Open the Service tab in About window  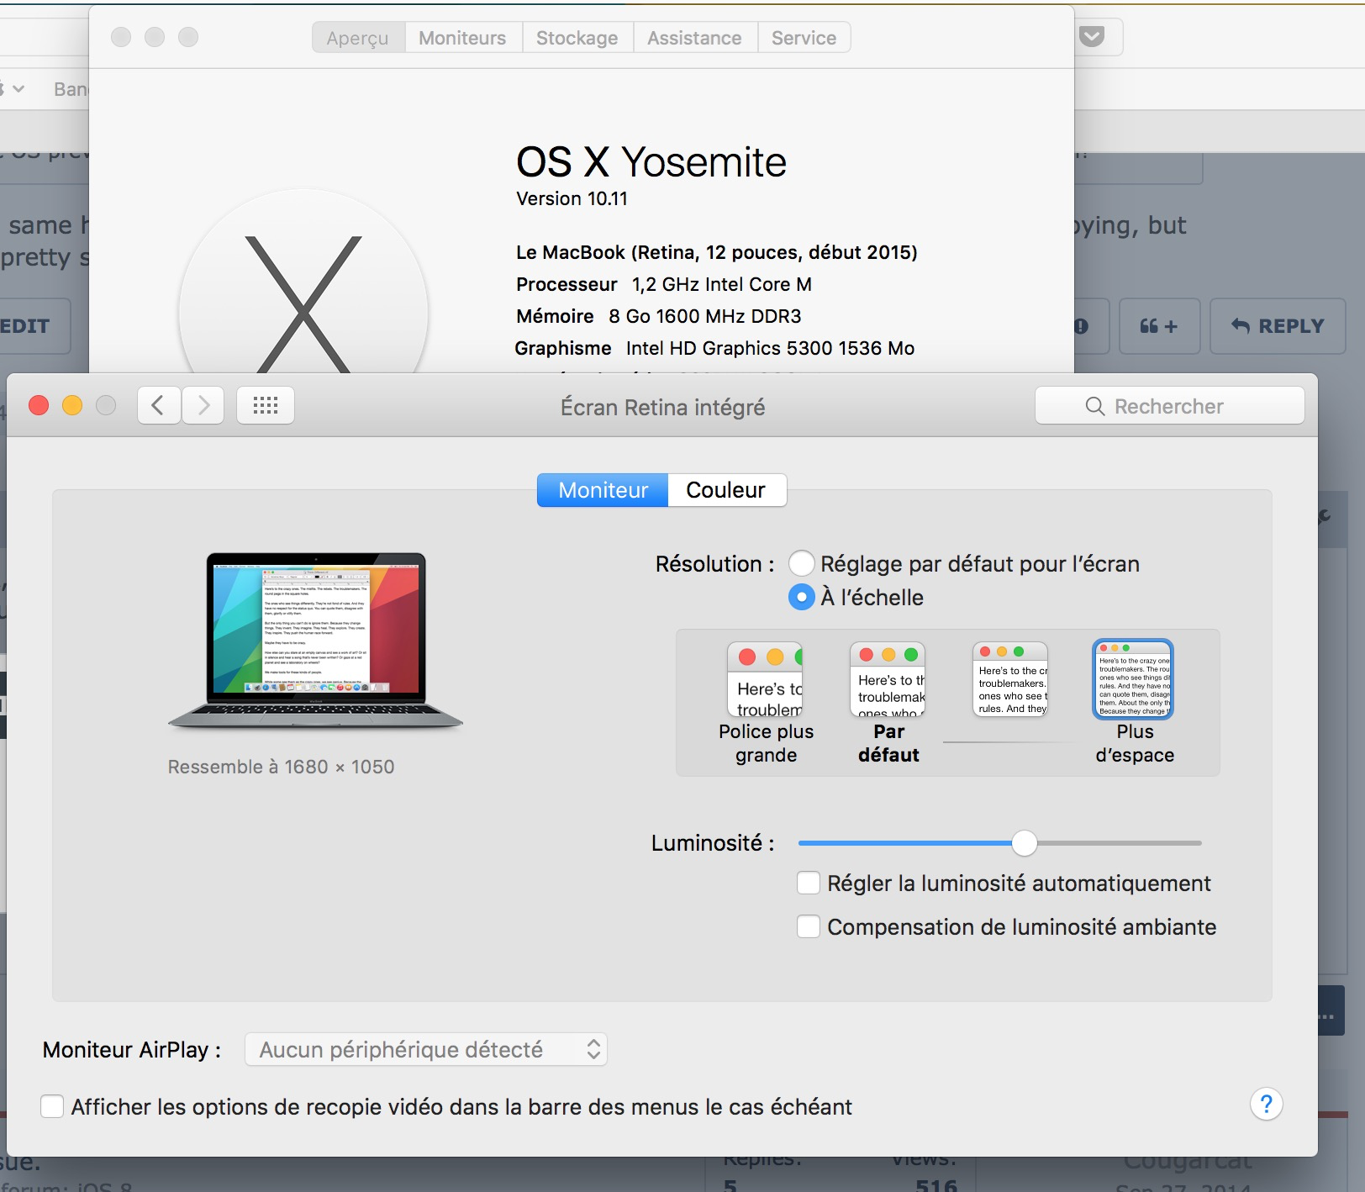(804, 38)
